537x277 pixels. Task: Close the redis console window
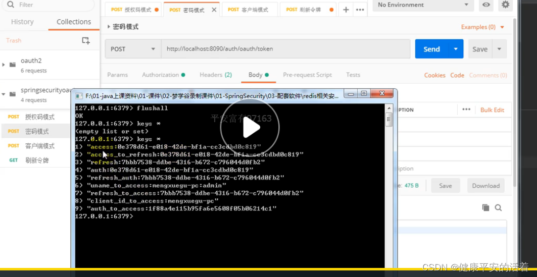pyautogui.click(x=382, y=93)
